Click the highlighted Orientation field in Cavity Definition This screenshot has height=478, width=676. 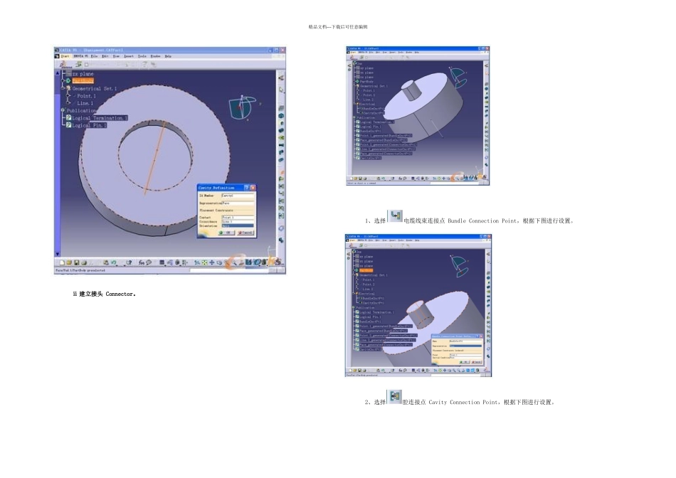click(238, 225)
